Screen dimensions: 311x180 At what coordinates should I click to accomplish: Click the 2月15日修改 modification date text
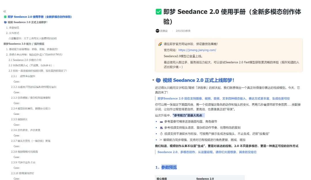click(183, 31)
